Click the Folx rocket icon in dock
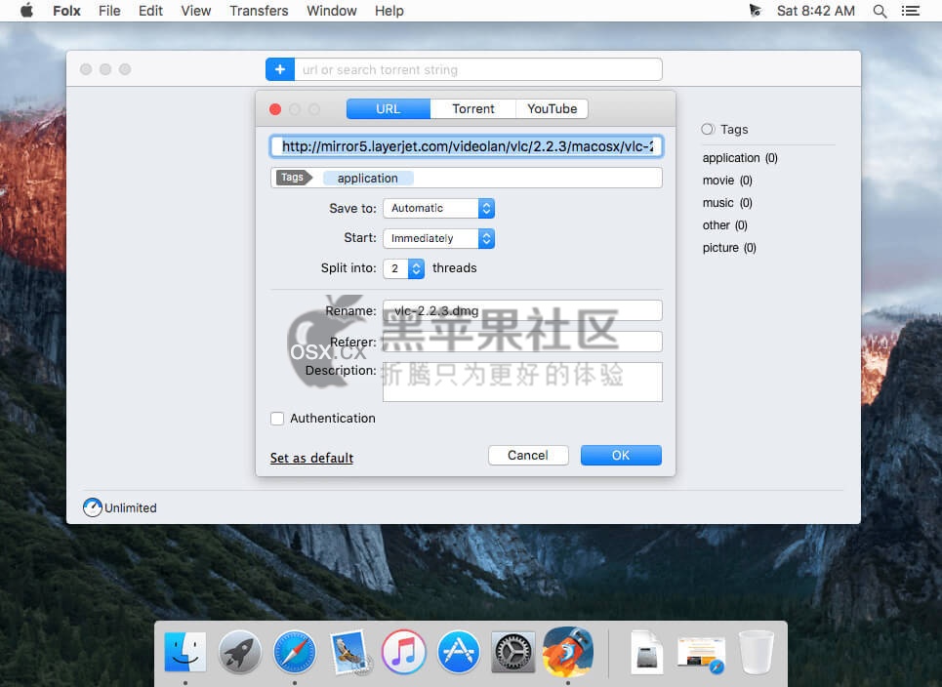 click(568, 651)
